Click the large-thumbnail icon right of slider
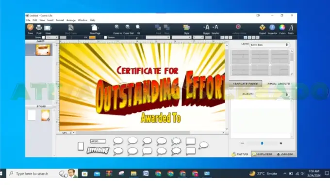The height and width of the screenshot is (185, 330). click(x=281, y=143)
